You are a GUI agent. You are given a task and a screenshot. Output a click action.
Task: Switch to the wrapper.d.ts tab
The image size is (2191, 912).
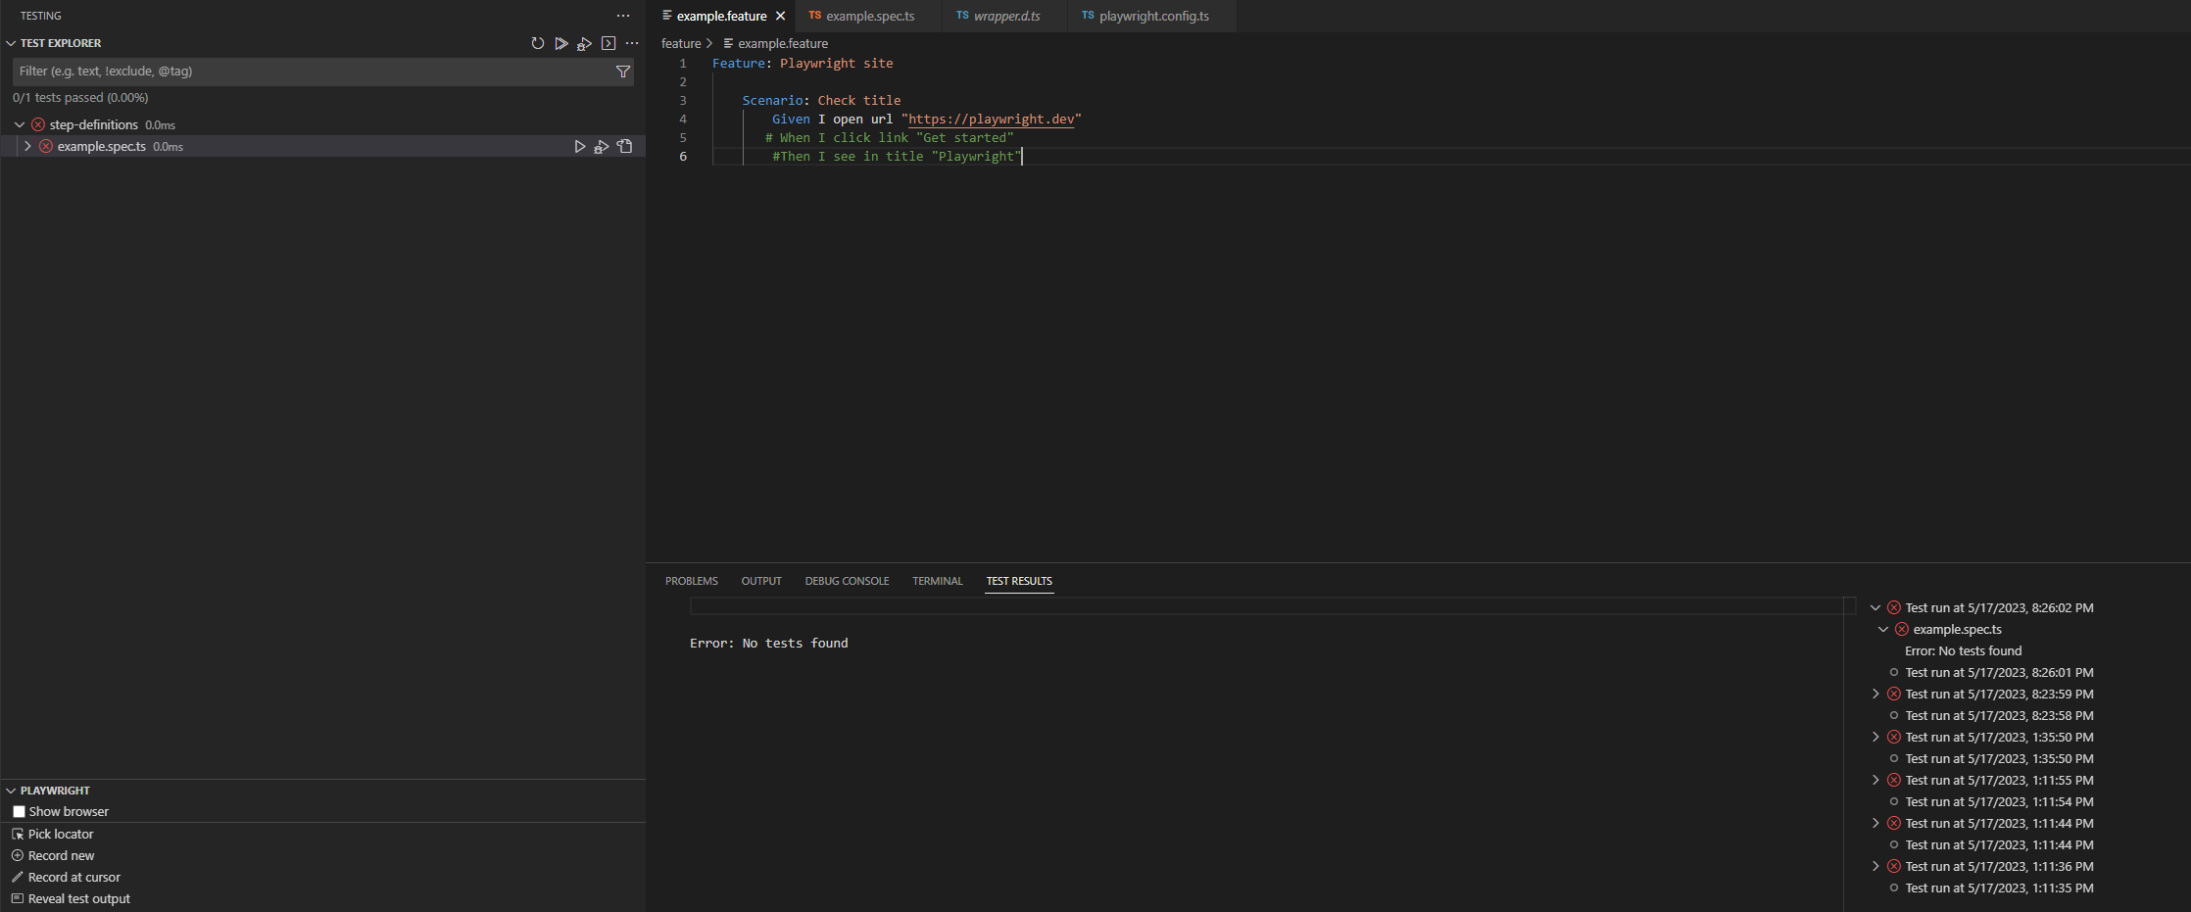(x=1006, y=16)
